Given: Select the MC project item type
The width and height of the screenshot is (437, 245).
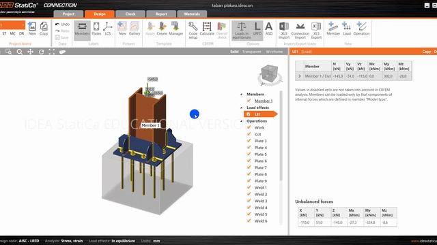Looking at the screenshot, I should click(12, 33).
